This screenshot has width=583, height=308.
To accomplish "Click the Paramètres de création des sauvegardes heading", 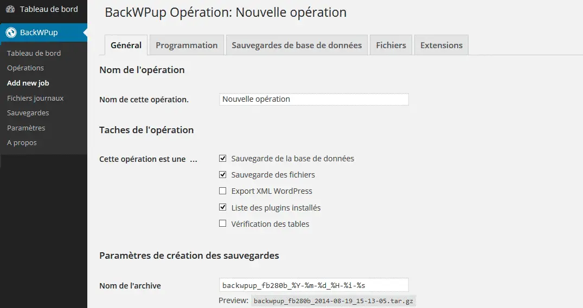I will click(189, 255).
